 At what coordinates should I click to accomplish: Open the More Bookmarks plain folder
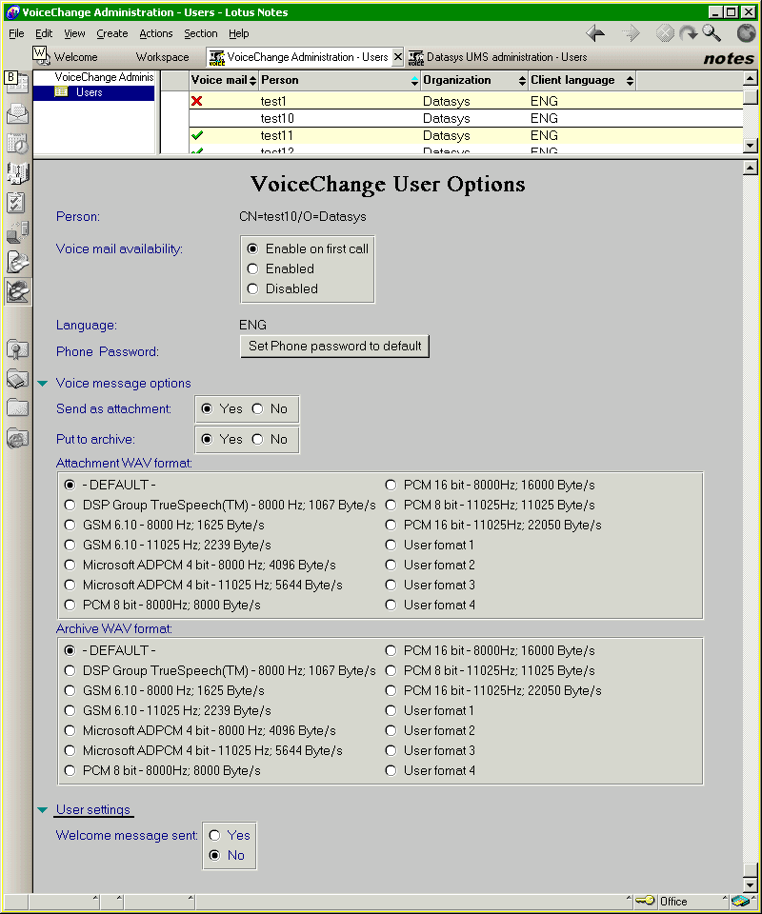(x=17, y=407)
